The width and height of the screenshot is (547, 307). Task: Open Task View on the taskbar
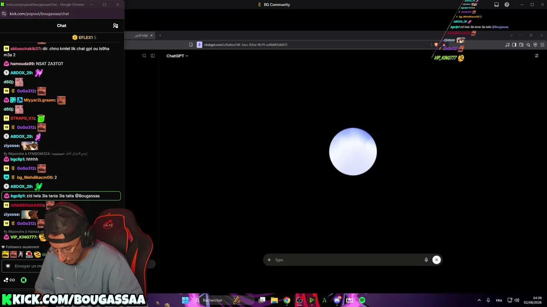pos(262,300)
